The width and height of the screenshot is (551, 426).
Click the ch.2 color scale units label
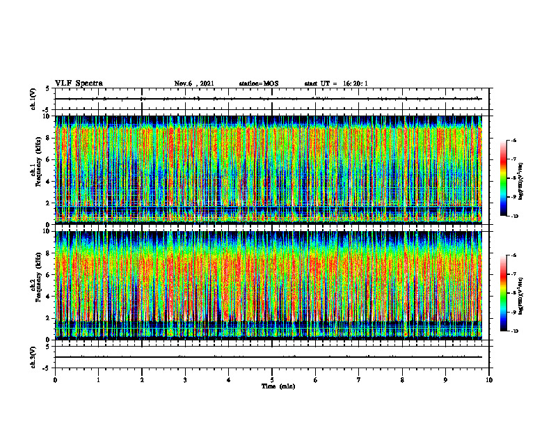click(x=521, y=296)
